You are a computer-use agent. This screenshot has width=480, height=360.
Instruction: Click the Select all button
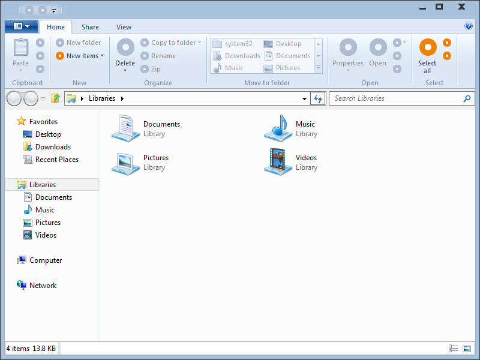click(427, 57)
